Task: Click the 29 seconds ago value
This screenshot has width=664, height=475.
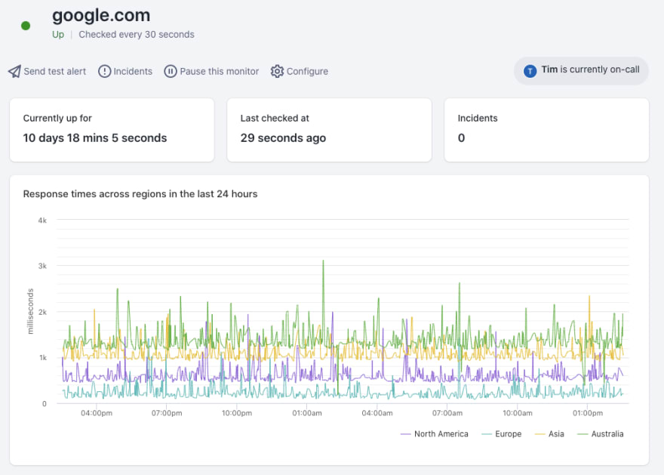Action: pyautogui.click(x=283, y=137)
